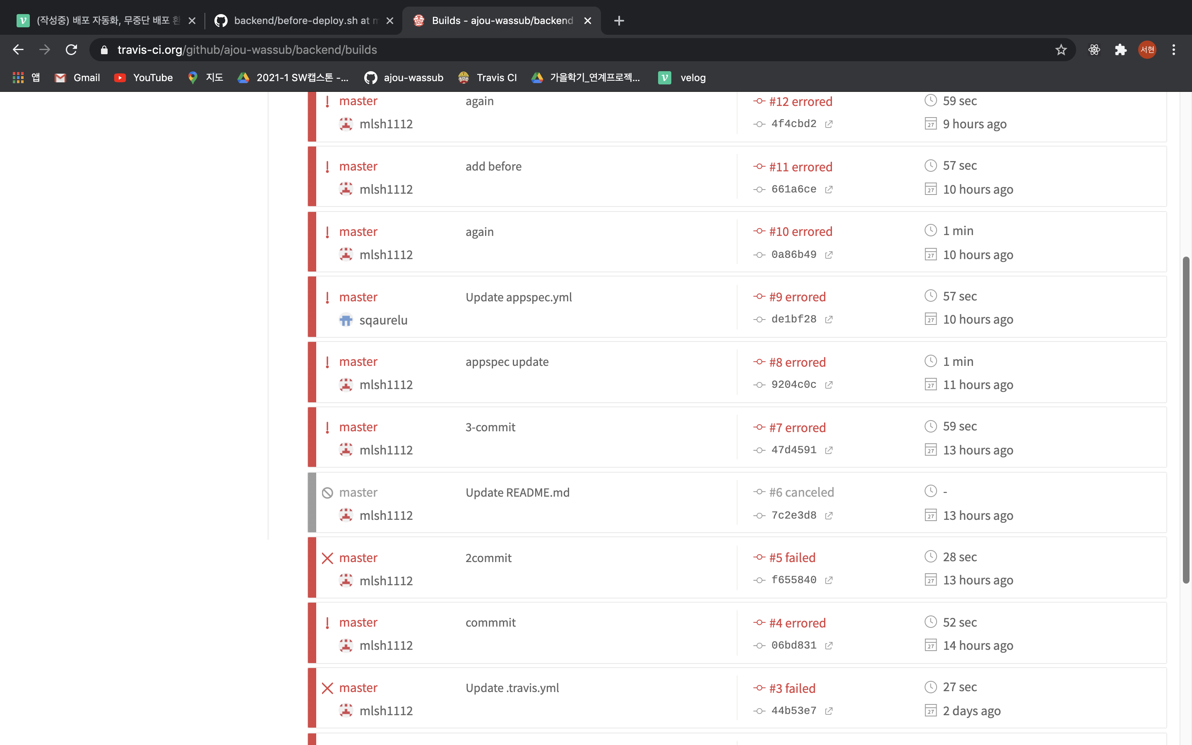Click the sqaurelu author name
Image resolution: width=1192 pixels, height=745 pixels.
click(x=383, y=321)
